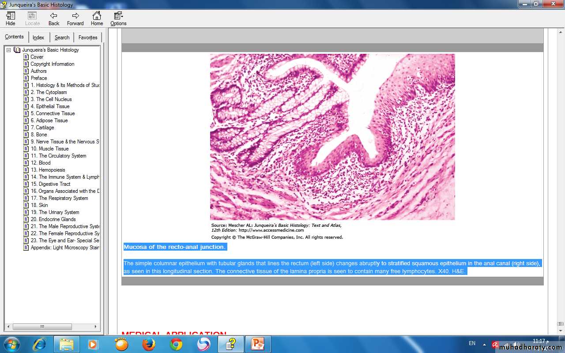Click the Hide toolbar icon
Image resolution: width=565 pixels, height=353 pixels.
click(11, 19)
